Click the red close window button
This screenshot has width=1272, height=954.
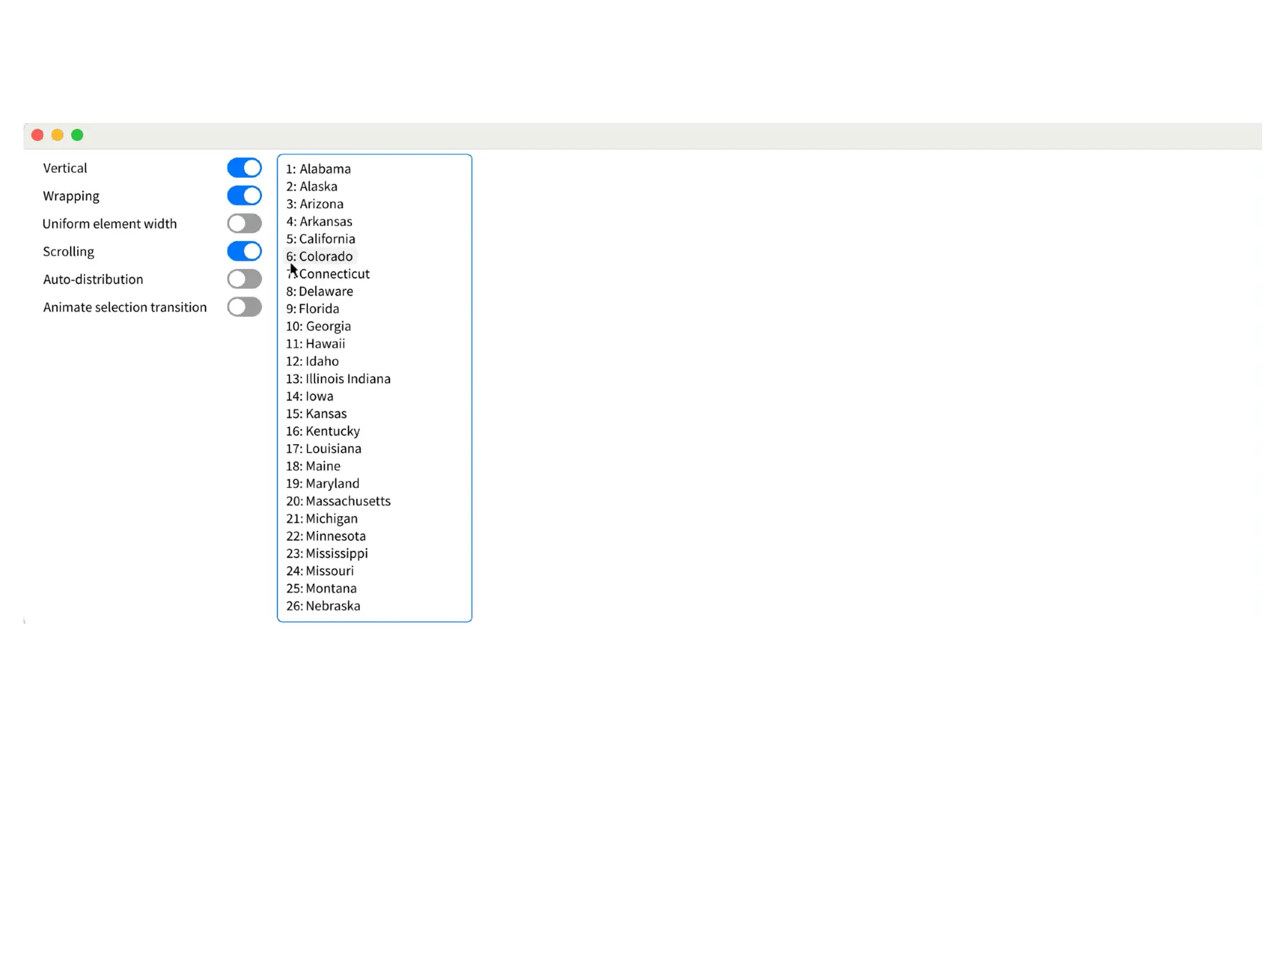point(37,135)
